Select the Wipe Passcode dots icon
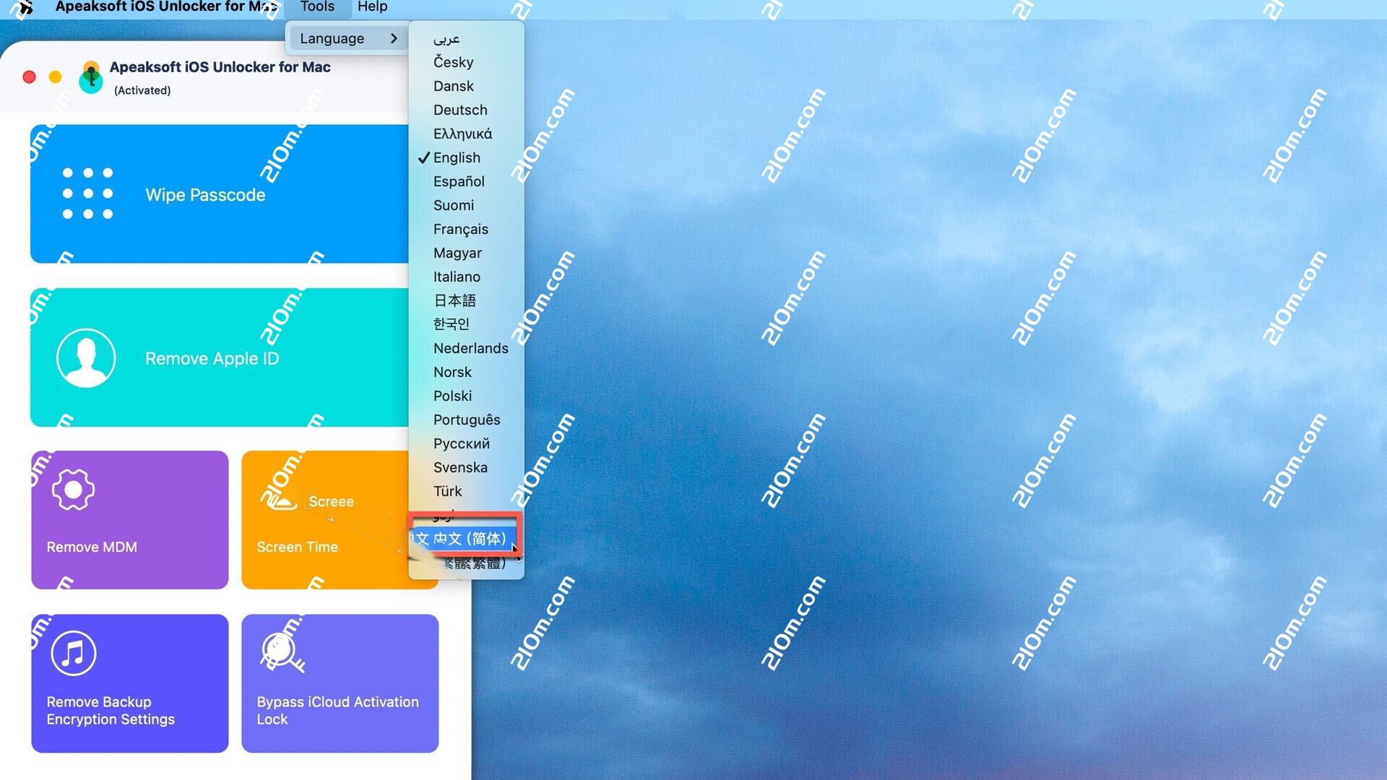1387x780 pixels. [88, 194]
